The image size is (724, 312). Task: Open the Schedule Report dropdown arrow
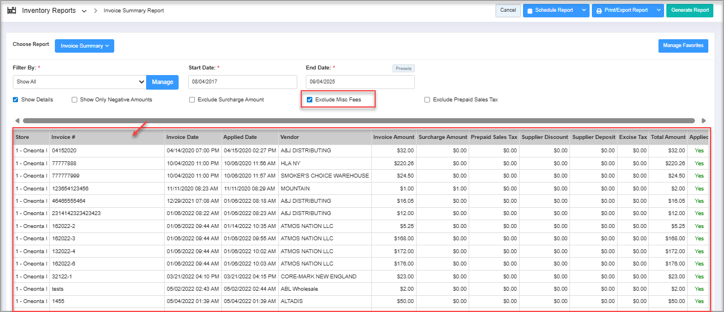click(x=583, y=11)
